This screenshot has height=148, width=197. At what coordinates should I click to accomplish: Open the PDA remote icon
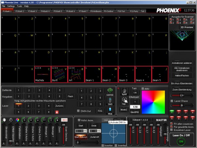pyautogui.click(x=110, y=110)
